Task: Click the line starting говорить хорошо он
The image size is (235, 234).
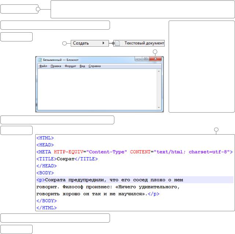Action: pos(98,194)
